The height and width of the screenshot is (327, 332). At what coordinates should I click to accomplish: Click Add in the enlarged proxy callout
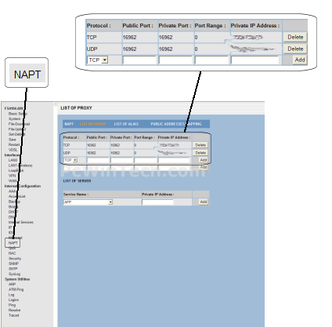coord(300,60)
